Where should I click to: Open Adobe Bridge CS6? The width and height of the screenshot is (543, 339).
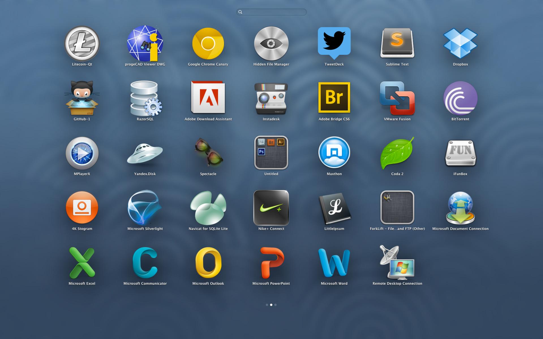click(334, 98)
